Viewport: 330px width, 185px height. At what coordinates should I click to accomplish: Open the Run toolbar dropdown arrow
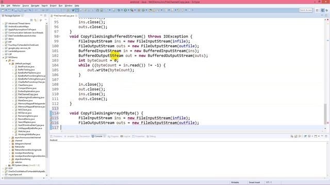coord(128,10)
